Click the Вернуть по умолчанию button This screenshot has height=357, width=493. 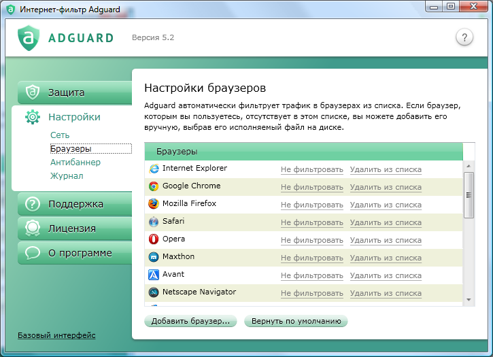tap(296, 321)
